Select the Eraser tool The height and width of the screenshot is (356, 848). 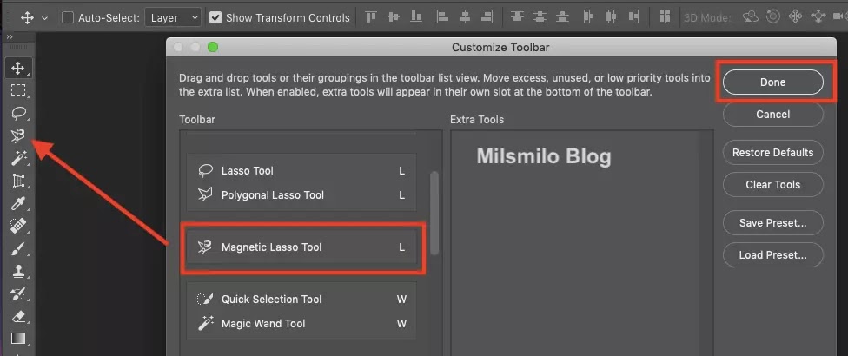coord(18,316)
